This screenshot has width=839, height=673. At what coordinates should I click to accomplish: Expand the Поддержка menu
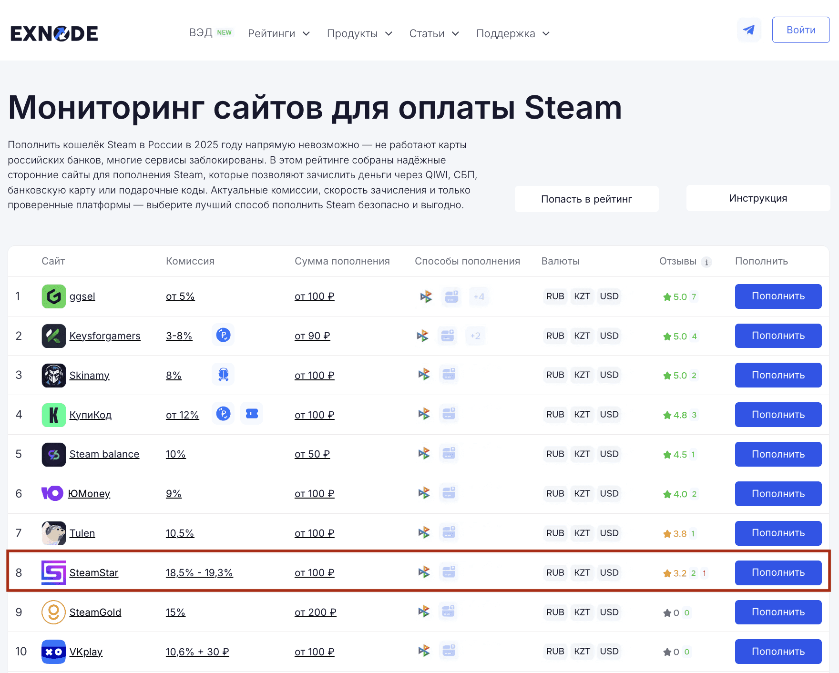pyautogui.click(x=512, y=33)
